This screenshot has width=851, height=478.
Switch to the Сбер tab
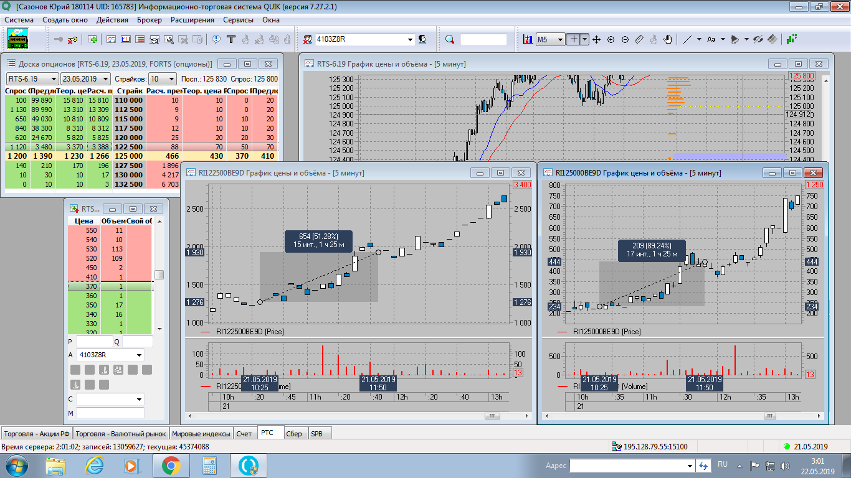(x=293, y=434)
